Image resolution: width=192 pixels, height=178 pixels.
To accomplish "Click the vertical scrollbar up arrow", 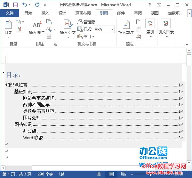I will tap(189, 50).
